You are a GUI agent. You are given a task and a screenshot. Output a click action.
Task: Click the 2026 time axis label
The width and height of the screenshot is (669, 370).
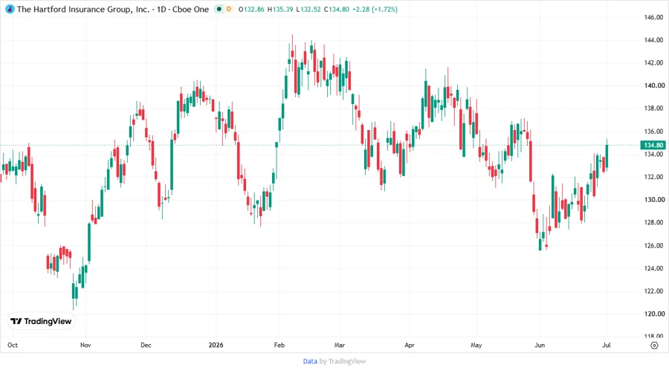(216, 345)
